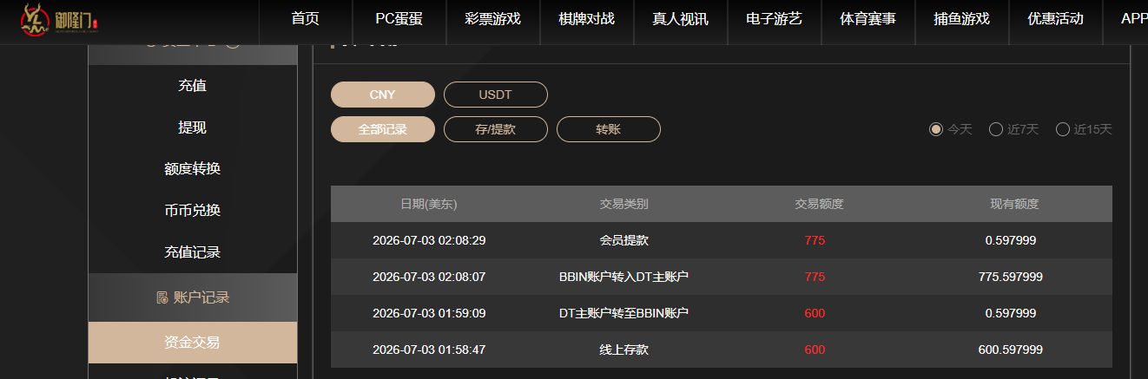Screen dimensions: 1148x379
Task: Click date 2026-07-03 02:08:07
Action: pyautogui.click(x=429, y=277)
